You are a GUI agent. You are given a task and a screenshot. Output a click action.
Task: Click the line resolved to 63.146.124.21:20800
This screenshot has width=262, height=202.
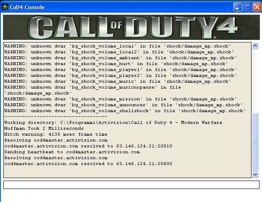[88, 164]
